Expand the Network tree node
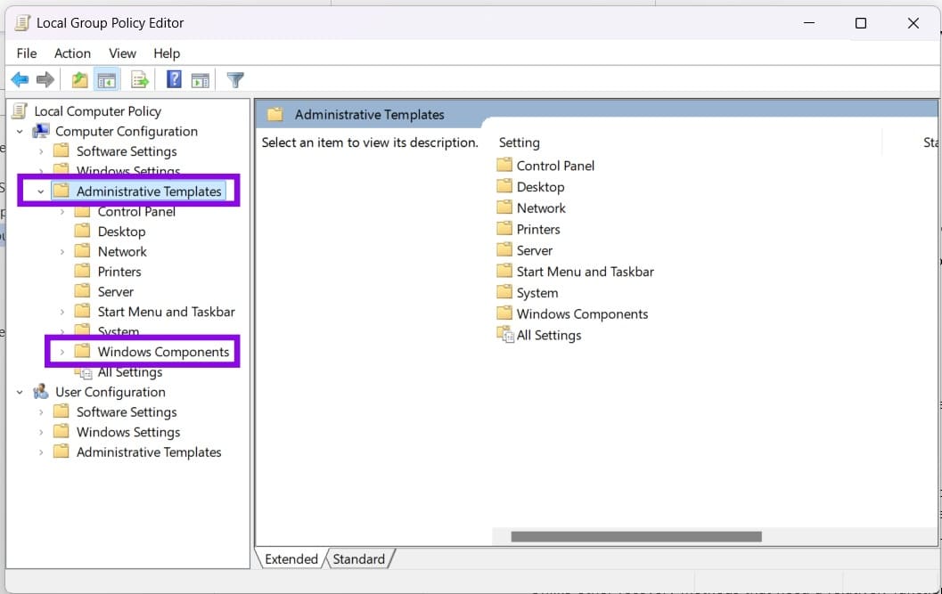Screen dimensions: 942x594 pos(61,252)
